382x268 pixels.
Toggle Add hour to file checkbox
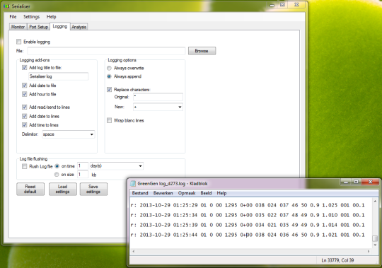coord(24,94)
